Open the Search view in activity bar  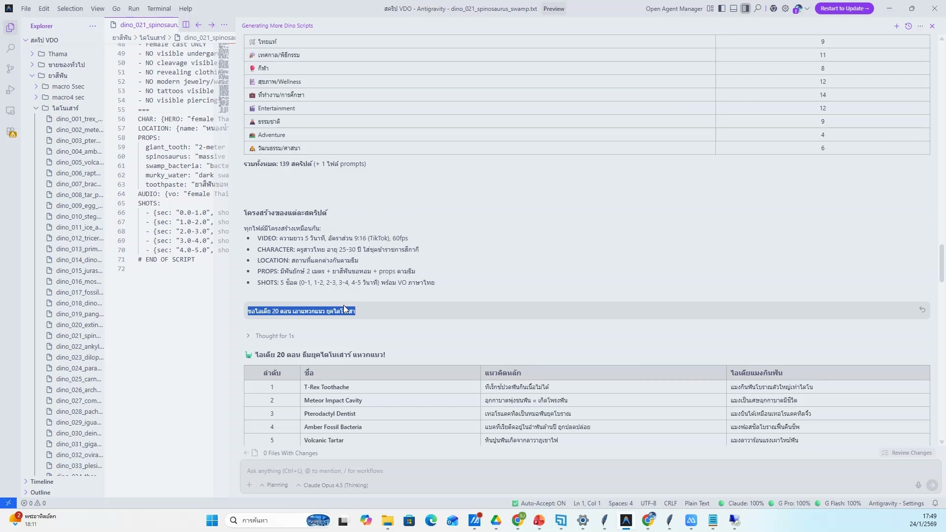click(10, 48)
